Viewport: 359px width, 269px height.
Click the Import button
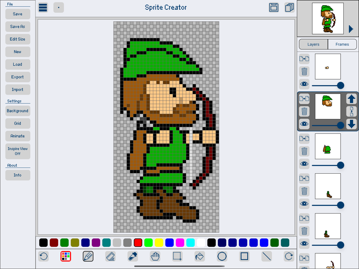[x=18, y=89]
